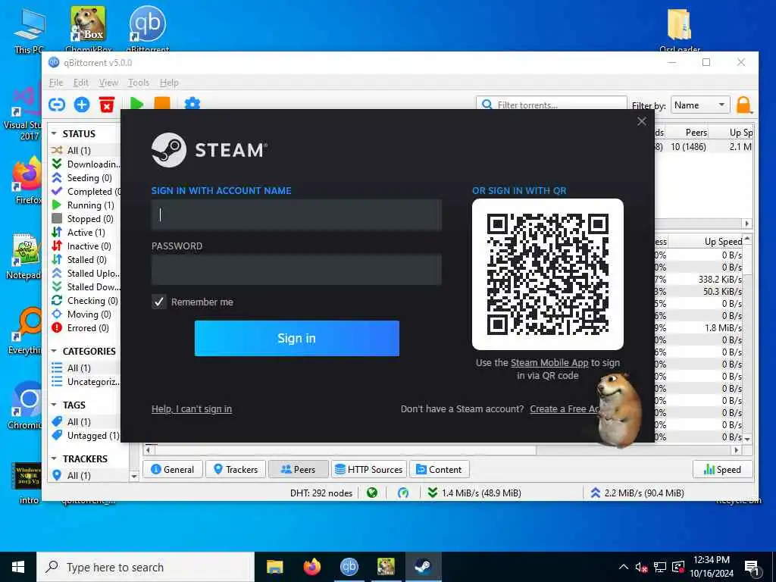The height and width of the screenshot is (582, 776).
Task: Click the Sign in button
Action: [x=296, y=338]
